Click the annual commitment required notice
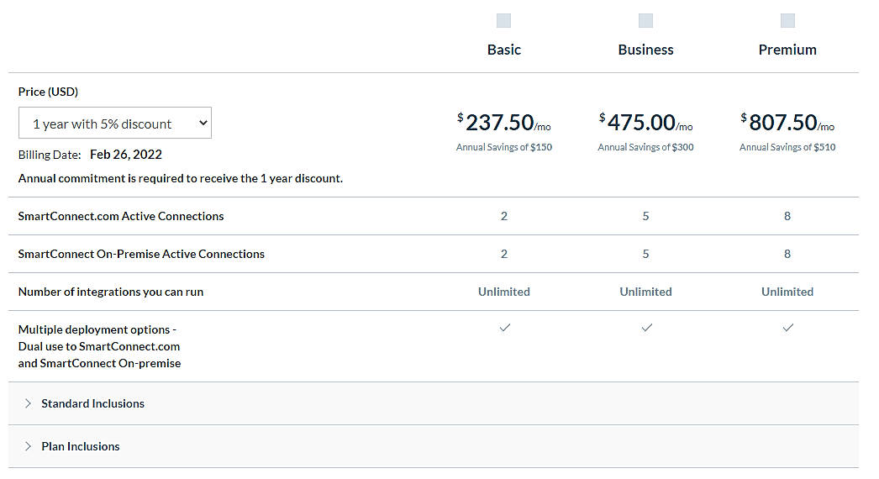879x479 pixels. click(x=181, y=178)
